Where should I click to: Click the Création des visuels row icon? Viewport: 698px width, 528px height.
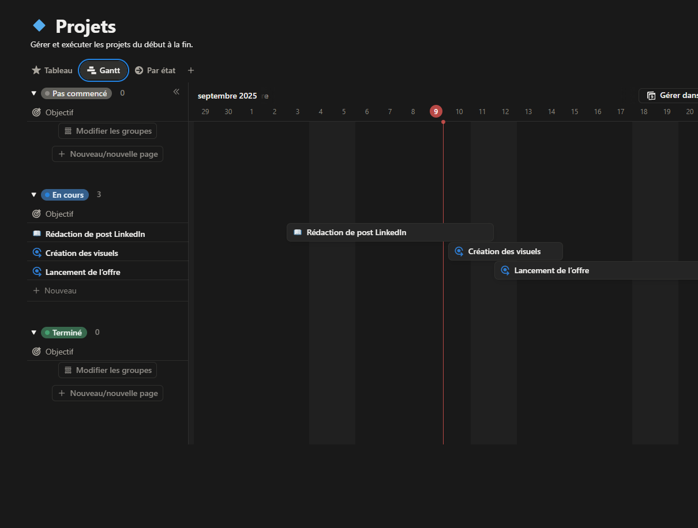point(37,253)
